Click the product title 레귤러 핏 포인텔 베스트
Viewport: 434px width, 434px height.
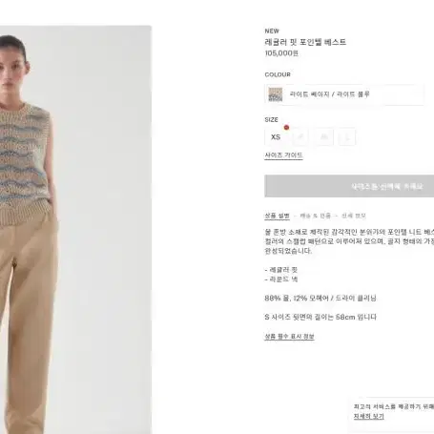coord(305,42)
